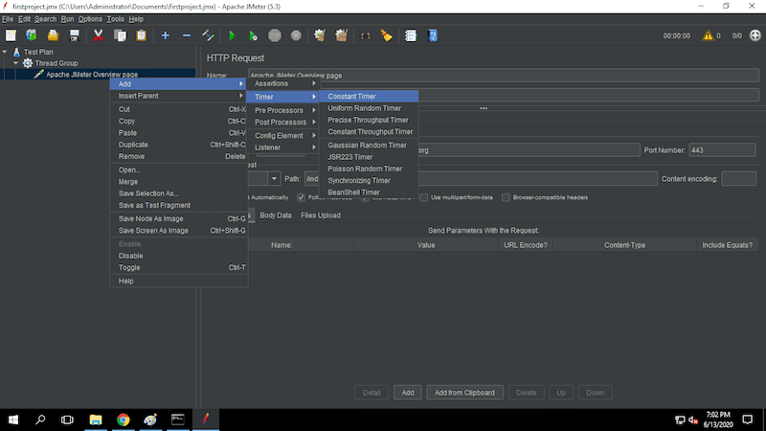Select Gaussian Random Timer
Screen dimensions: 766x431
tap(369, 146)
